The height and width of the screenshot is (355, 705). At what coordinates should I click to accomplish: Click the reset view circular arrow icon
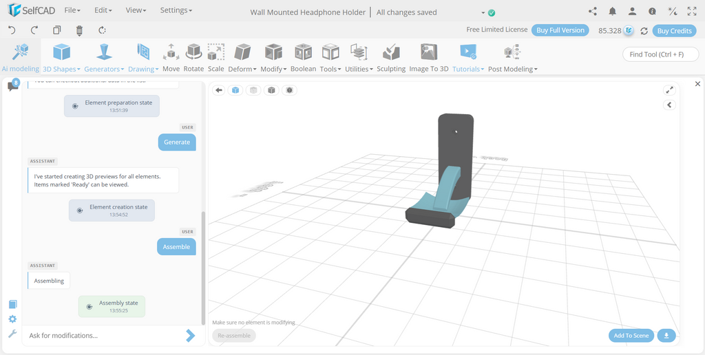point(102,30)
